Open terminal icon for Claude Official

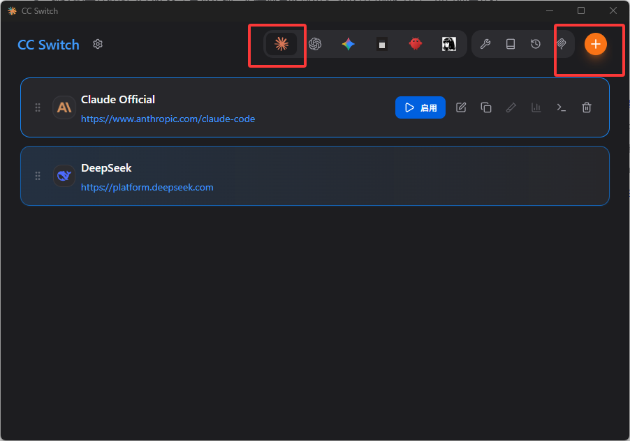point(562,107)
